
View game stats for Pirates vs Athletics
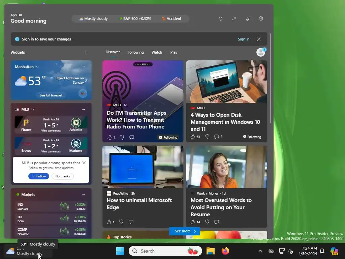click(51, 131)
